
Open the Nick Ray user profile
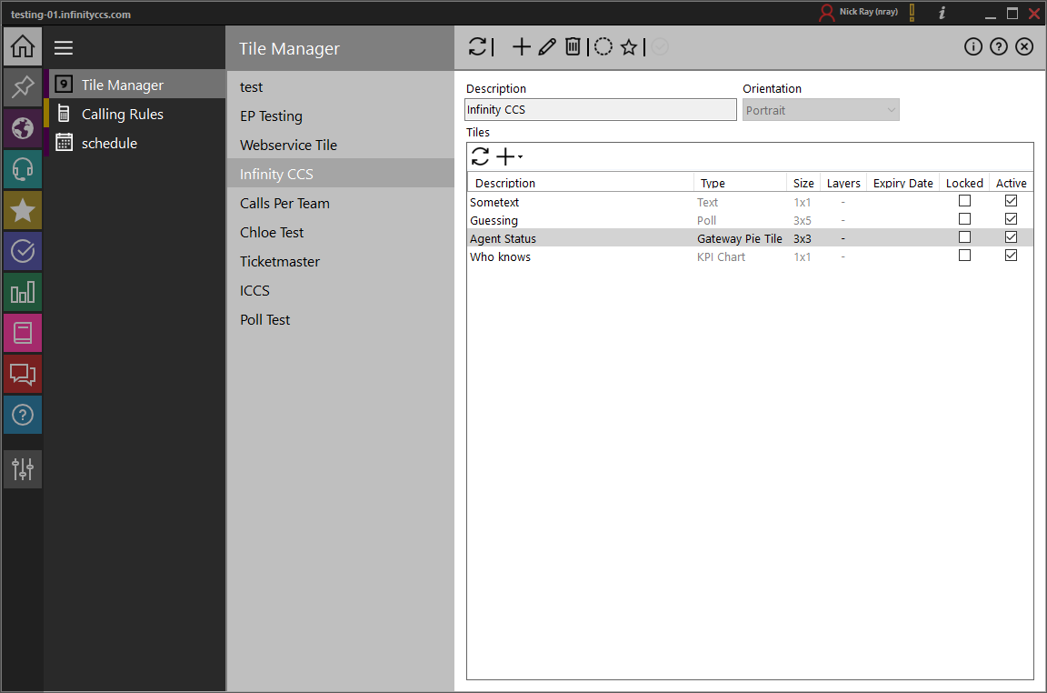point(859,12)
